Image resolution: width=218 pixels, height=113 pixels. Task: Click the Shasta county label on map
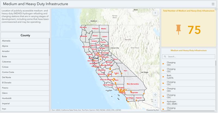(95, 36)
